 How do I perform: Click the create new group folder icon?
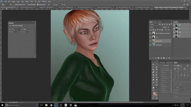(x=164, y=58)
